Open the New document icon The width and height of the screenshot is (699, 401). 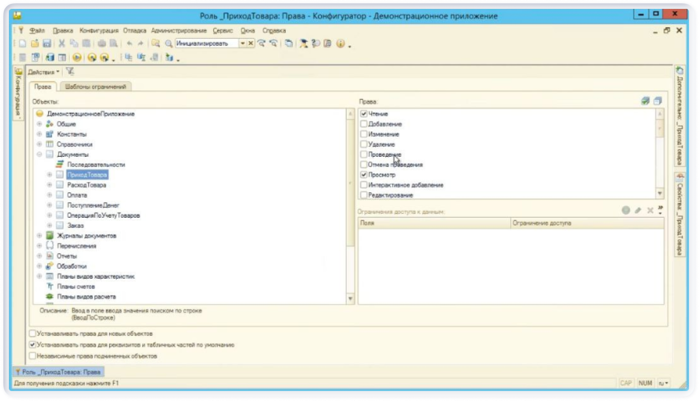[23, 44]
